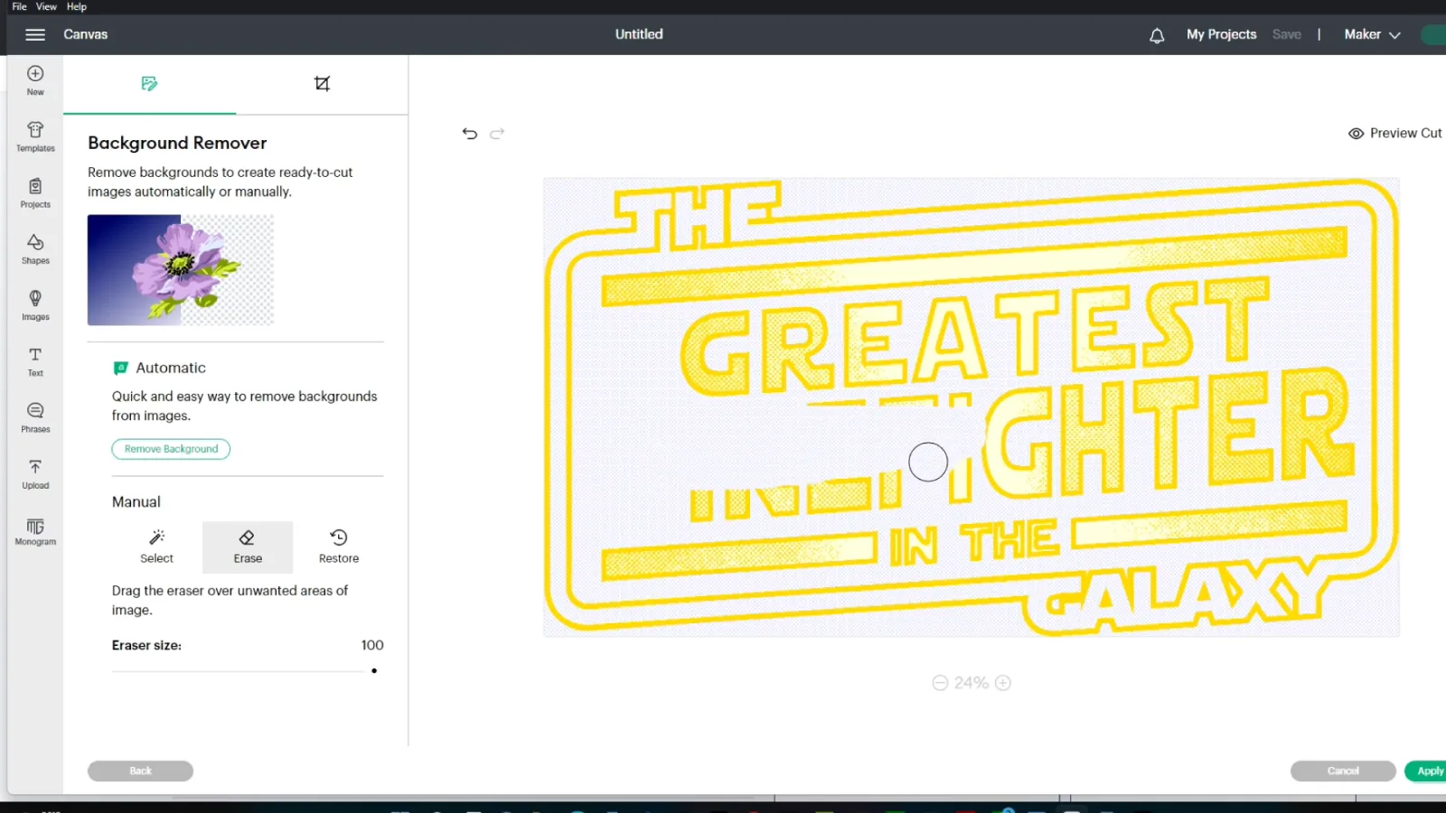The image size is (1446, 813).
Task: Undo the last erase action
Action: click(x=469, y=134)
